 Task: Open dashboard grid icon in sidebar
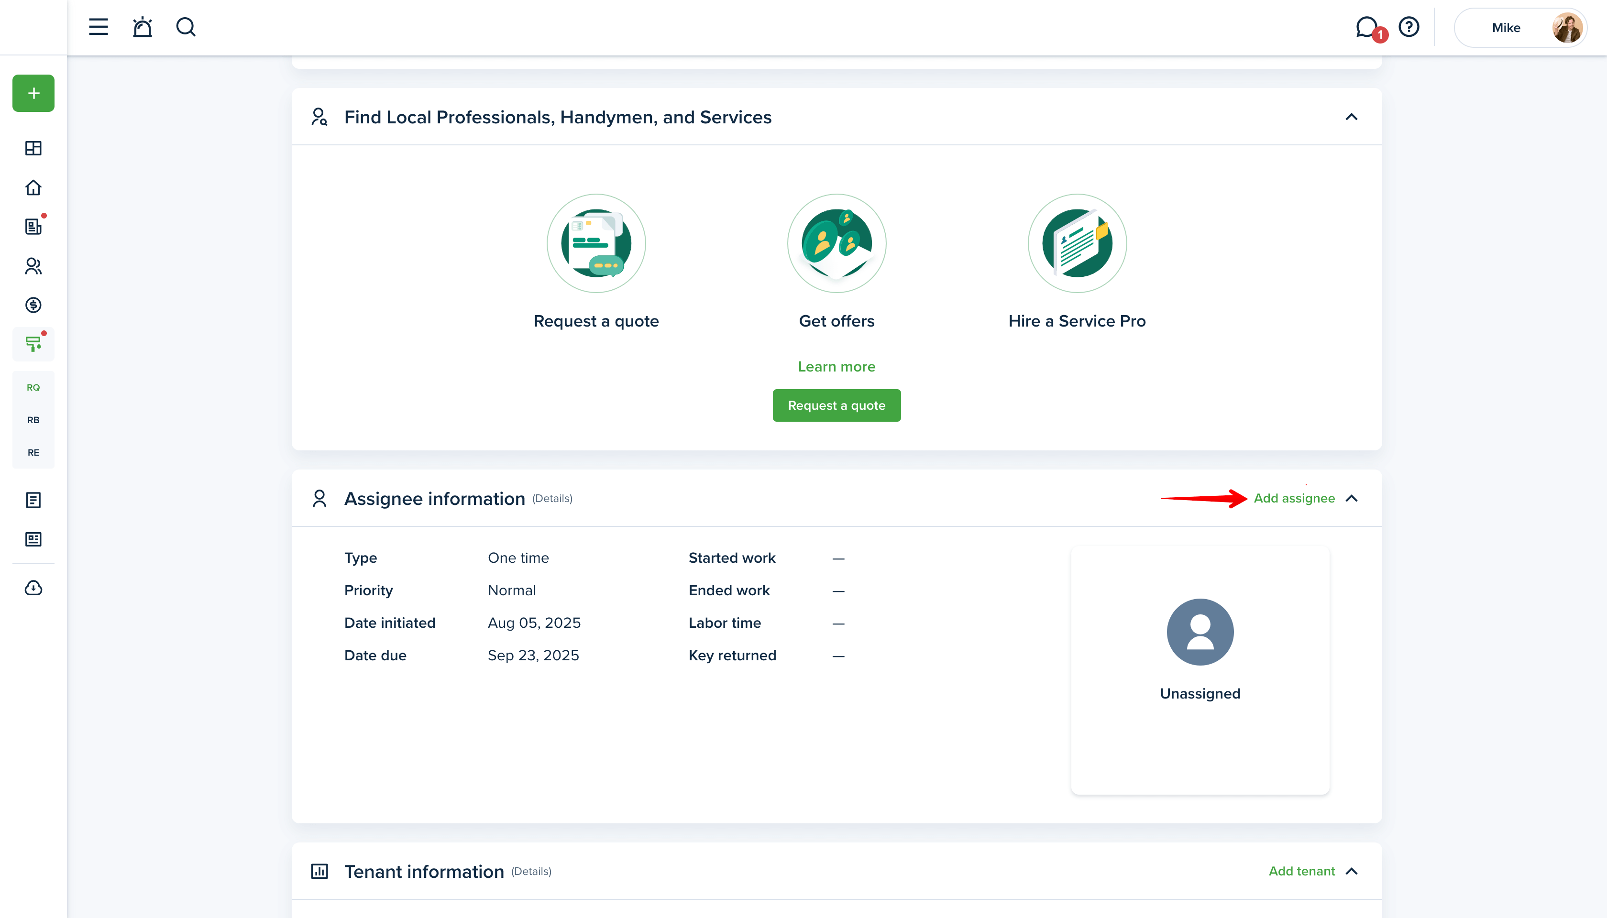click(x=33, y=148)
